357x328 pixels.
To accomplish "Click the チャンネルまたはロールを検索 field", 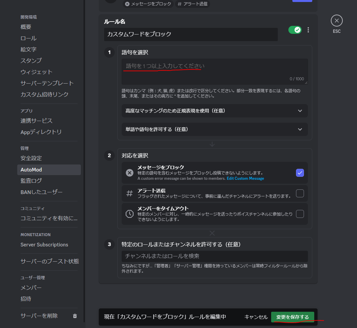I will [214, 256].
